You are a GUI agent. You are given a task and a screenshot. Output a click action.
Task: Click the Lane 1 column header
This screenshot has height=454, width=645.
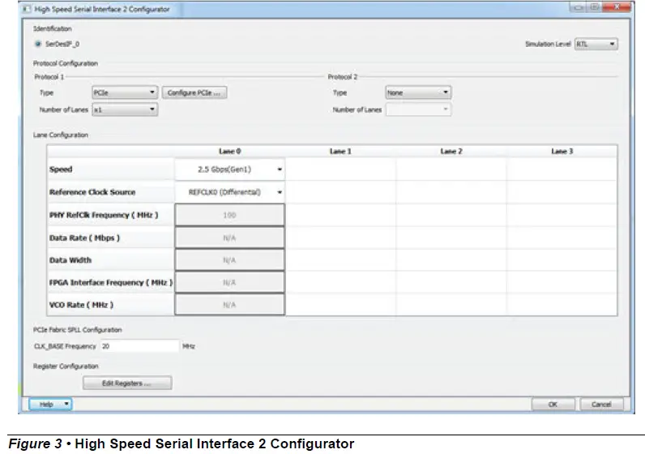[x=340, y=152]
